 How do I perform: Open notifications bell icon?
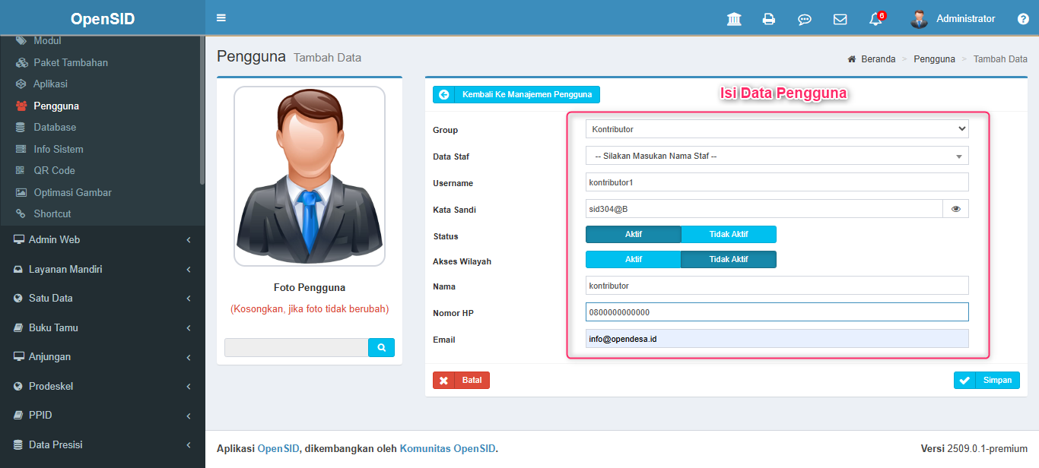875,19
